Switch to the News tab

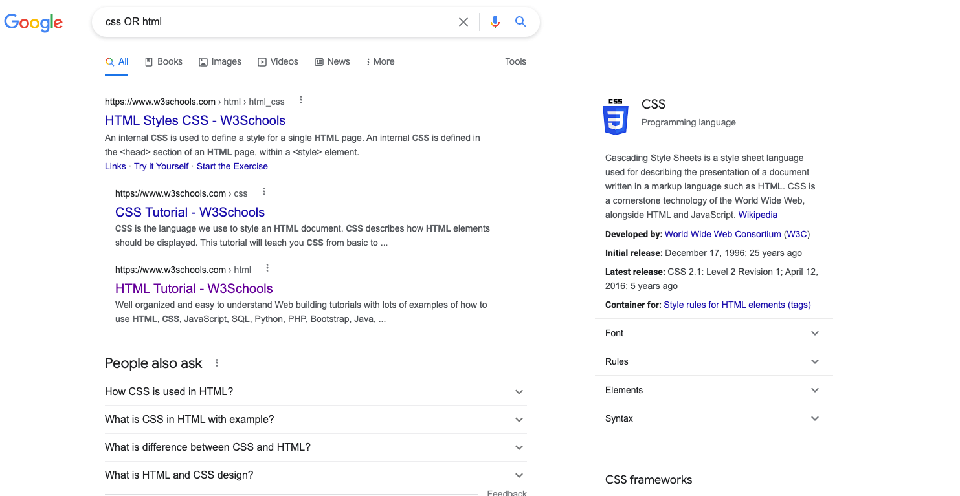click(332, 62)
